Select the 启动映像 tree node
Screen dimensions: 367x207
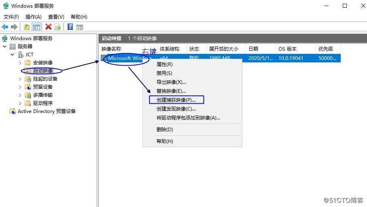tap(43, 70)
